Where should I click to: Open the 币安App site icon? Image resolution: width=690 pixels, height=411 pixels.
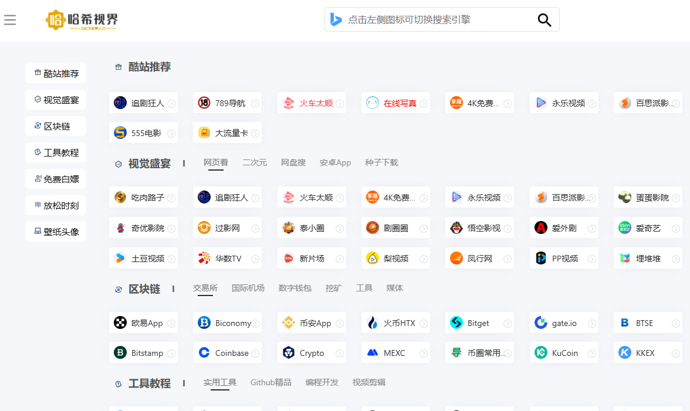click(289, 322)
